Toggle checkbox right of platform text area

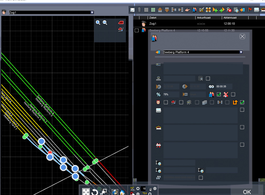pos(242,110)
